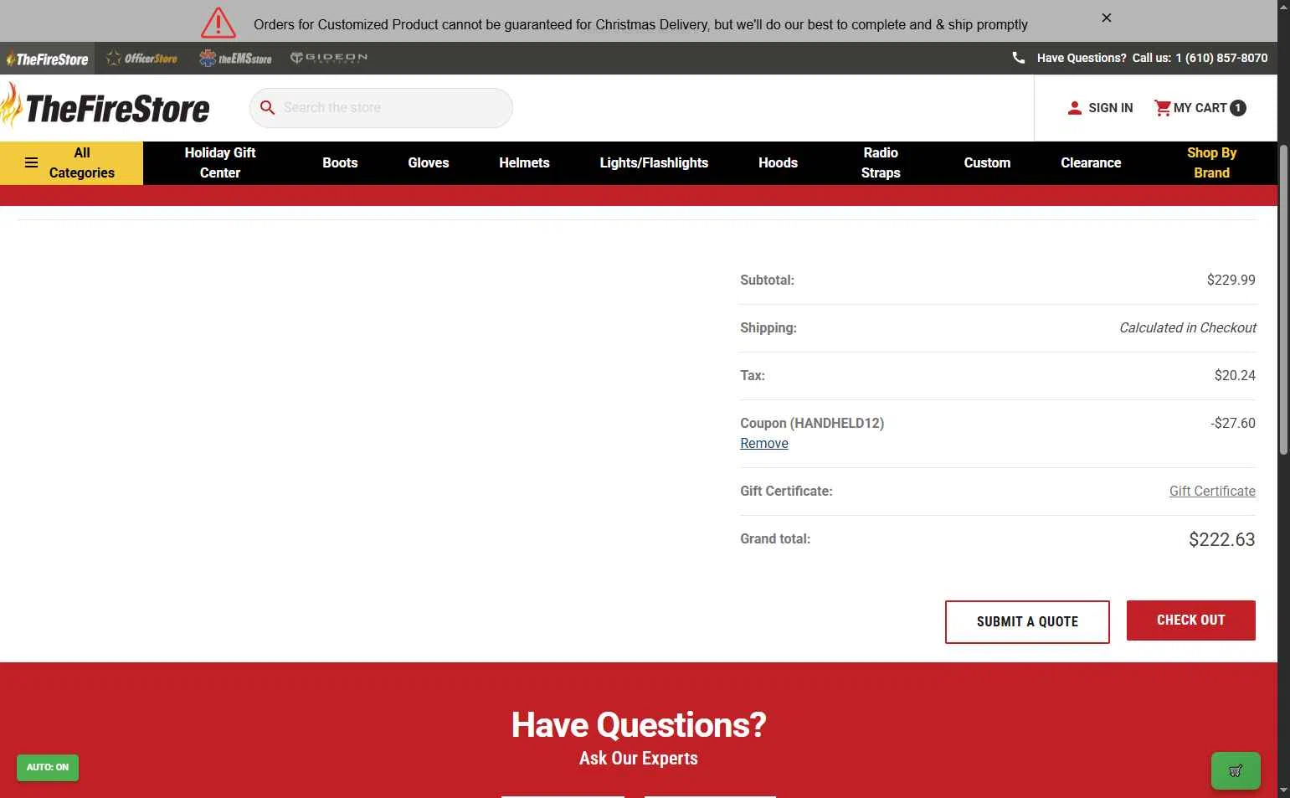The image size is (1290, 798).
Task: Click the Sign In person icon
Action: click(x=1075, y=108)
